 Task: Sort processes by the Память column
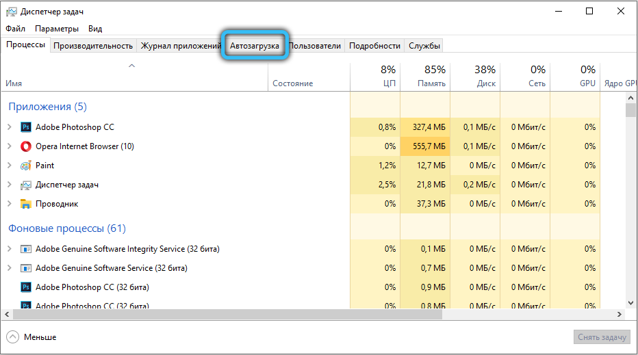click(424, 77)
